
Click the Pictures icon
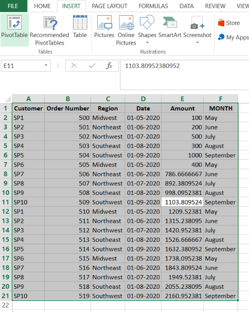[x=104, y=22]
